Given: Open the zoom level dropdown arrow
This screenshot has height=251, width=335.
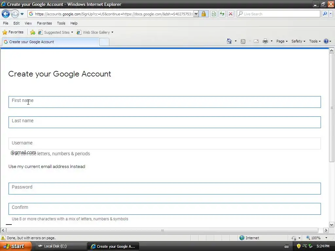Looking at the screenshot, I should 326,238.
